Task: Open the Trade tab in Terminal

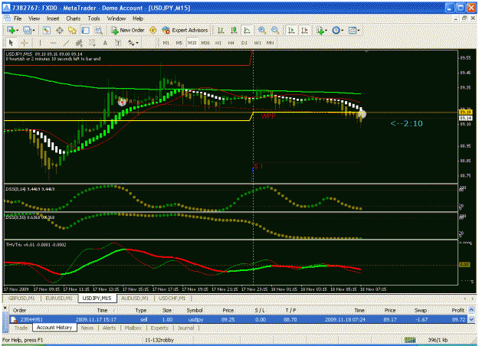Action: click(21, 328)
